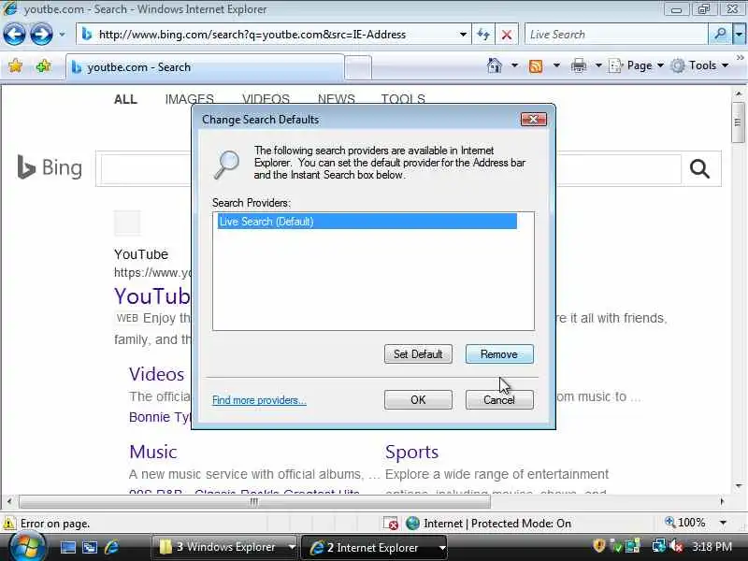Viewport: 748px width, 561px height.
Task: Click the scroll up arrow
Action: coord(738,93)
